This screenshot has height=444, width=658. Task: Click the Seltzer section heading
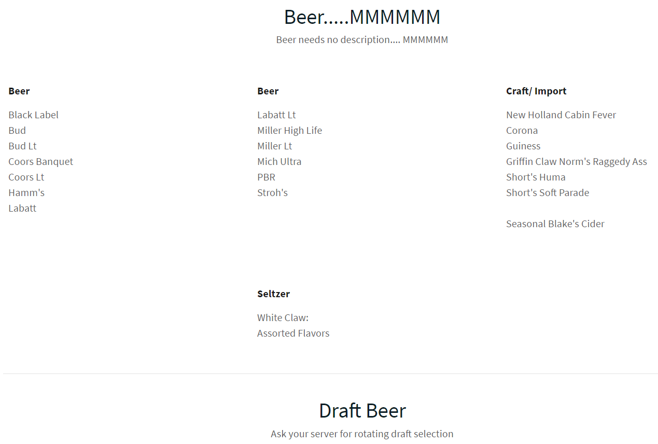(x=273, y=294)
